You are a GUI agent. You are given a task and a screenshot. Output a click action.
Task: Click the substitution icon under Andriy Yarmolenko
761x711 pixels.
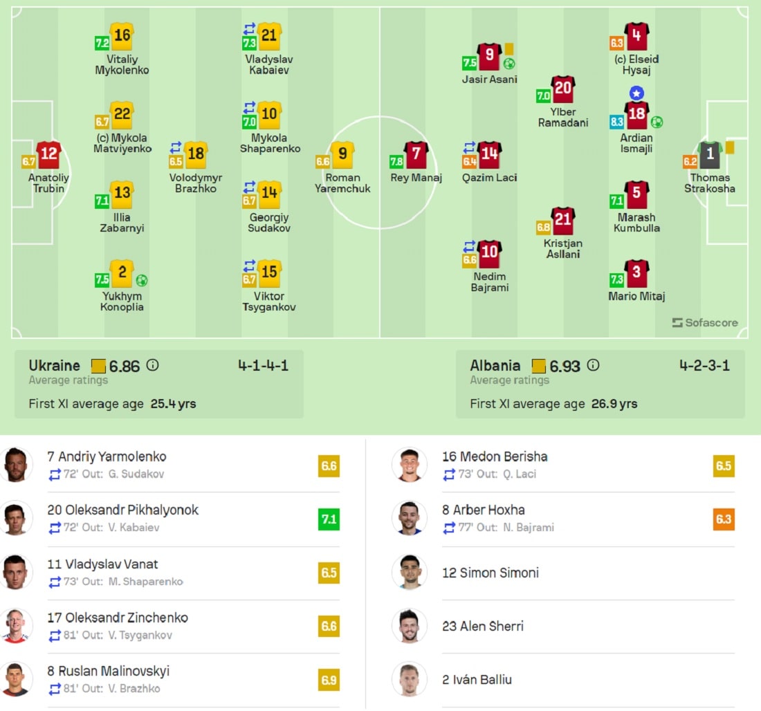(x=55, y=474)
